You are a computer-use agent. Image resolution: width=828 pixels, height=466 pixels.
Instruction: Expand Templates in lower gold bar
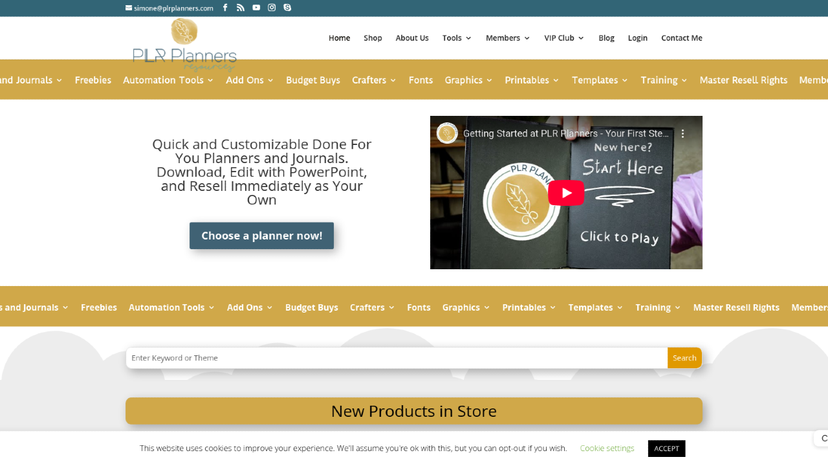[596, 307]
